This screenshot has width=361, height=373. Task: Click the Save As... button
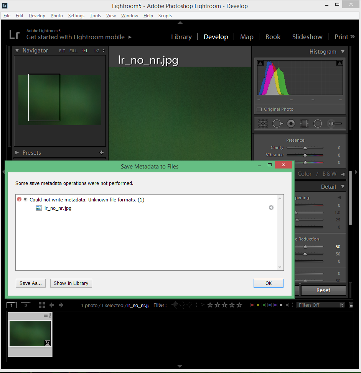point(31,283)
